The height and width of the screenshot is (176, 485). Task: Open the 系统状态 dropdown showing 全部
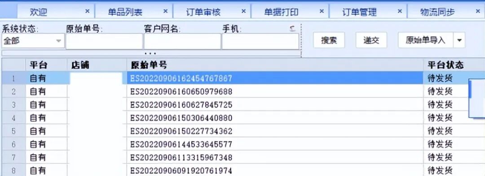pyautogui.click(x=33, y=41)
